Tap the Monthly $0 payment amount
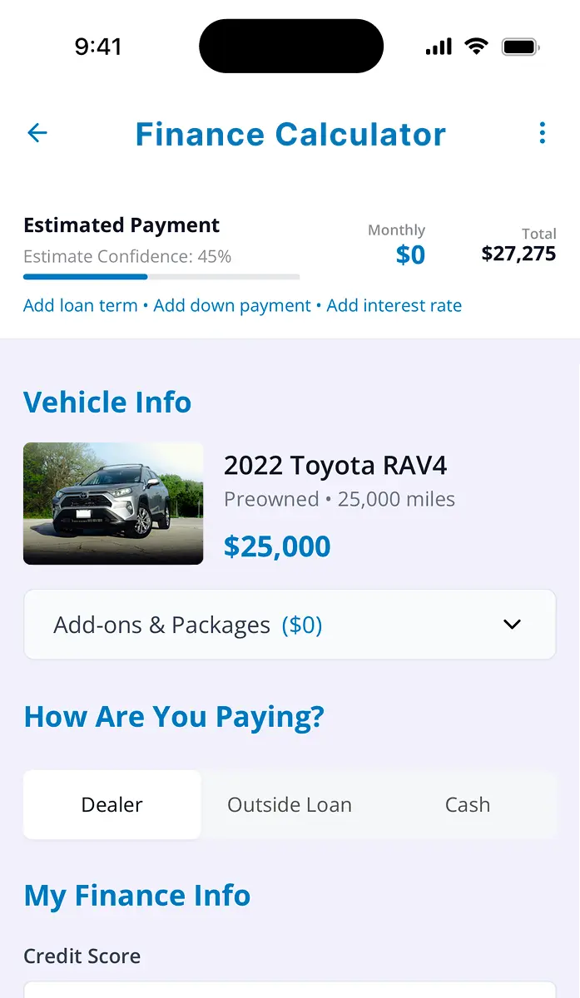This screenshot has height=998, width=580. pos(409,254)
